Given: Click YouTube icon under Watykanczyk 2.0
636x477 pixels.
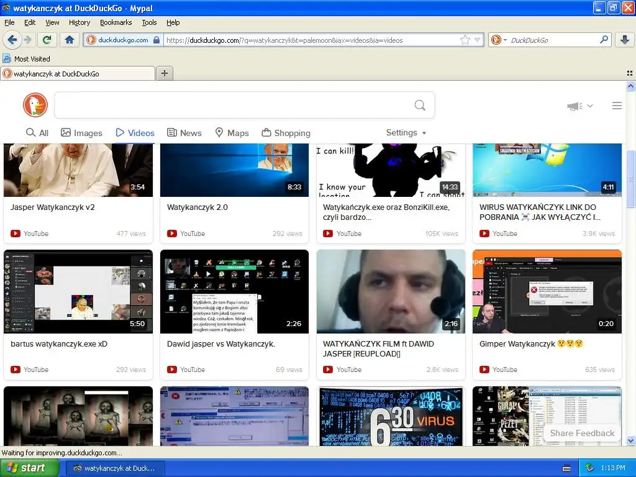Looking at the screenshot, I should (172, 234).
